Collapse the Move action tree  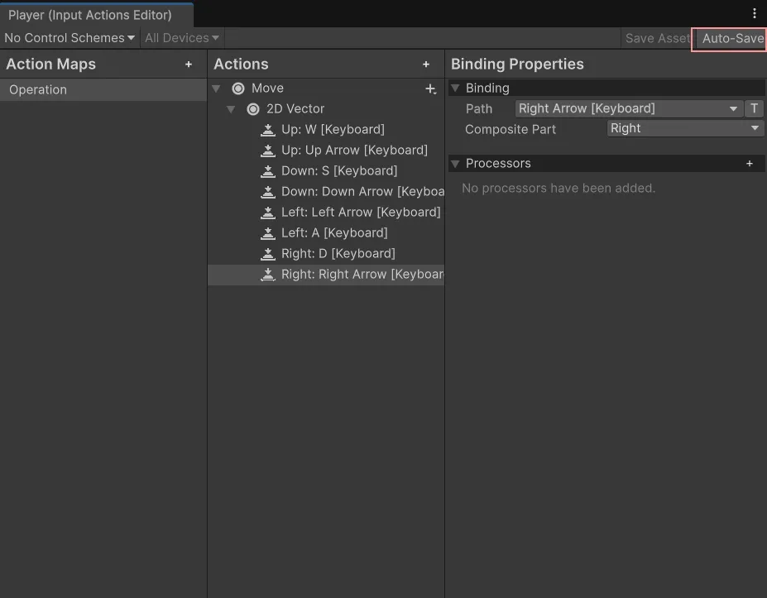[217, 89]
